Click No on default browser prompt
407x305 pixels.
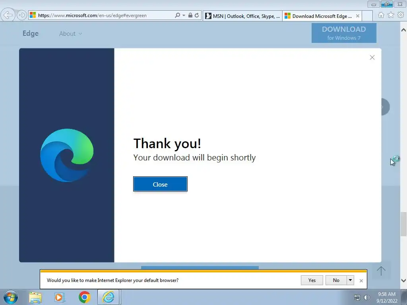[x=336, y=280]
